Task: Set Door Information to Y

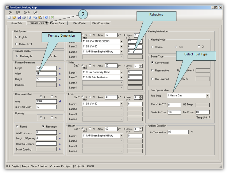Action: tap(41, 96)
